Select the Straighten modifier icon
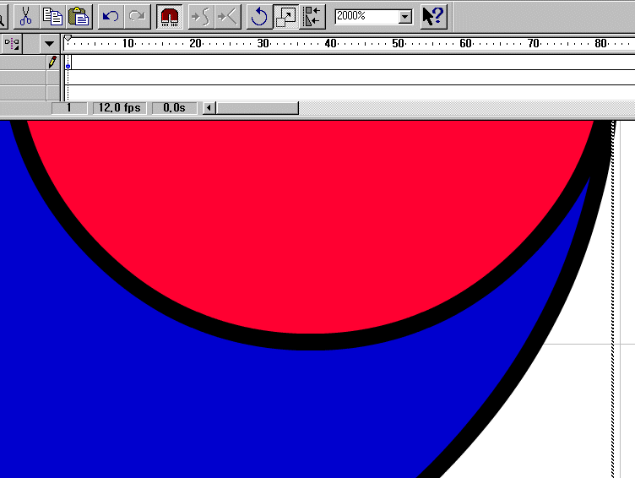Viewport: 635px width, 478px height. pyautogui.click(x=227, y=17)
